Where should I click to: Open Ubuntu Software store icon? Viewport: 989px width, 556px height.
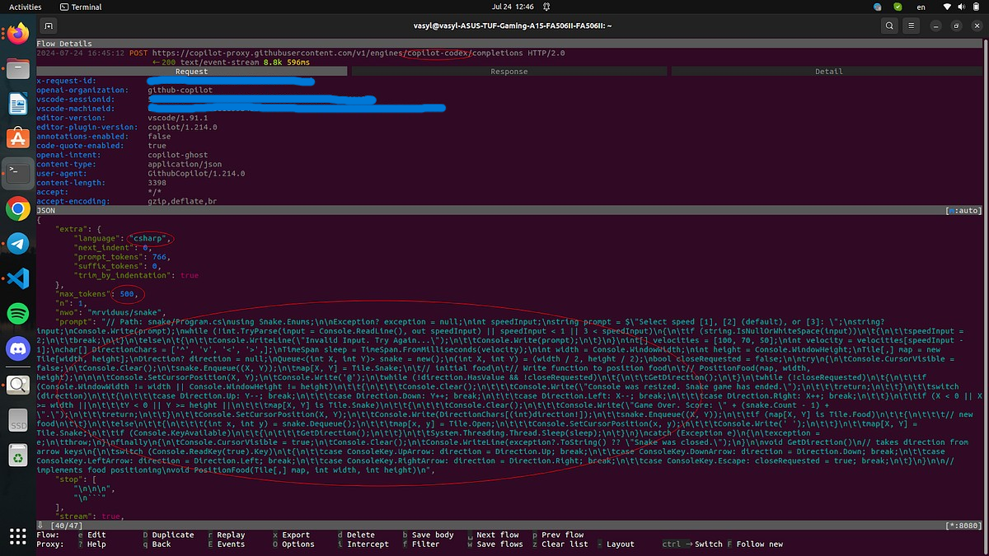click(18, 138)
